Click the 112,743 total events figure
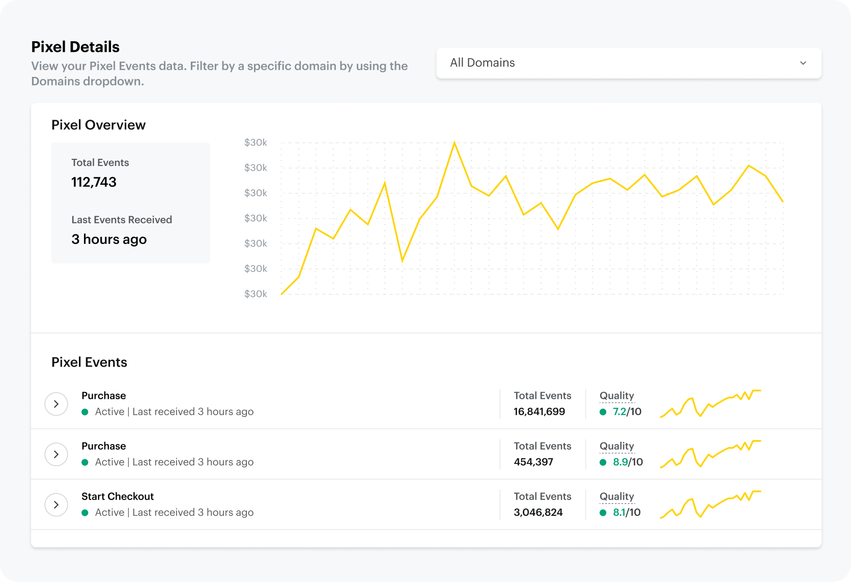851x582 pixels. tap(94, 182)
